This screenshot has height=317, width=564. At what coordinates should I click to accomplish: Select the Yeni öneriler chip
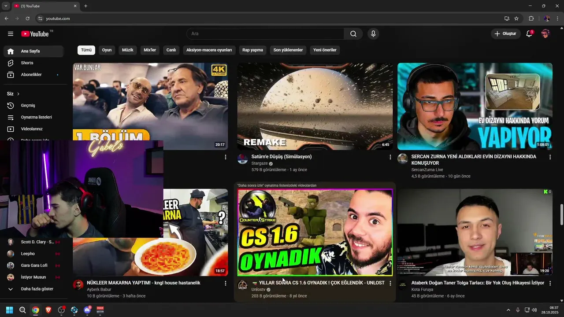pyautogui.click(x=325, y=50)
